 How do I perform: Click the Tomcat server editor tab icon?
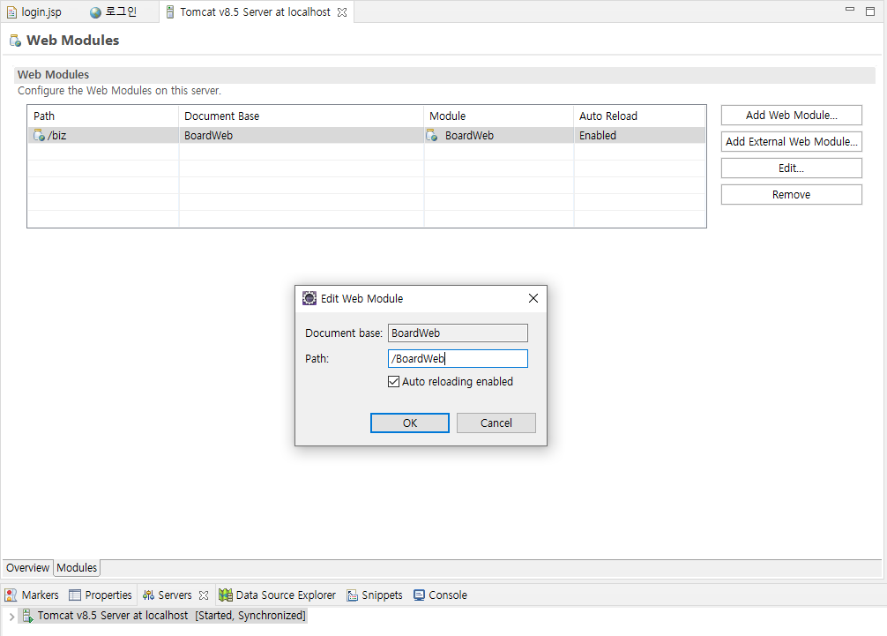point(169,11)
